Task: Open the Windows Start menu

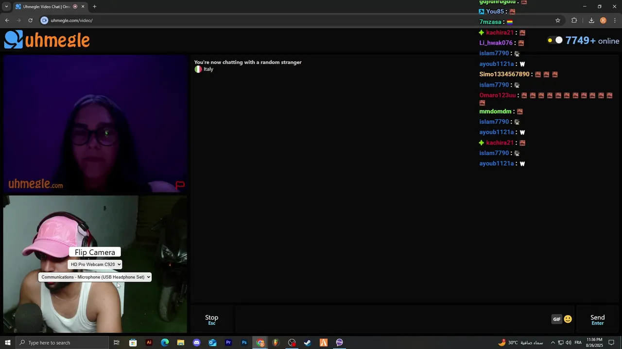Action: tap(7, 343)
